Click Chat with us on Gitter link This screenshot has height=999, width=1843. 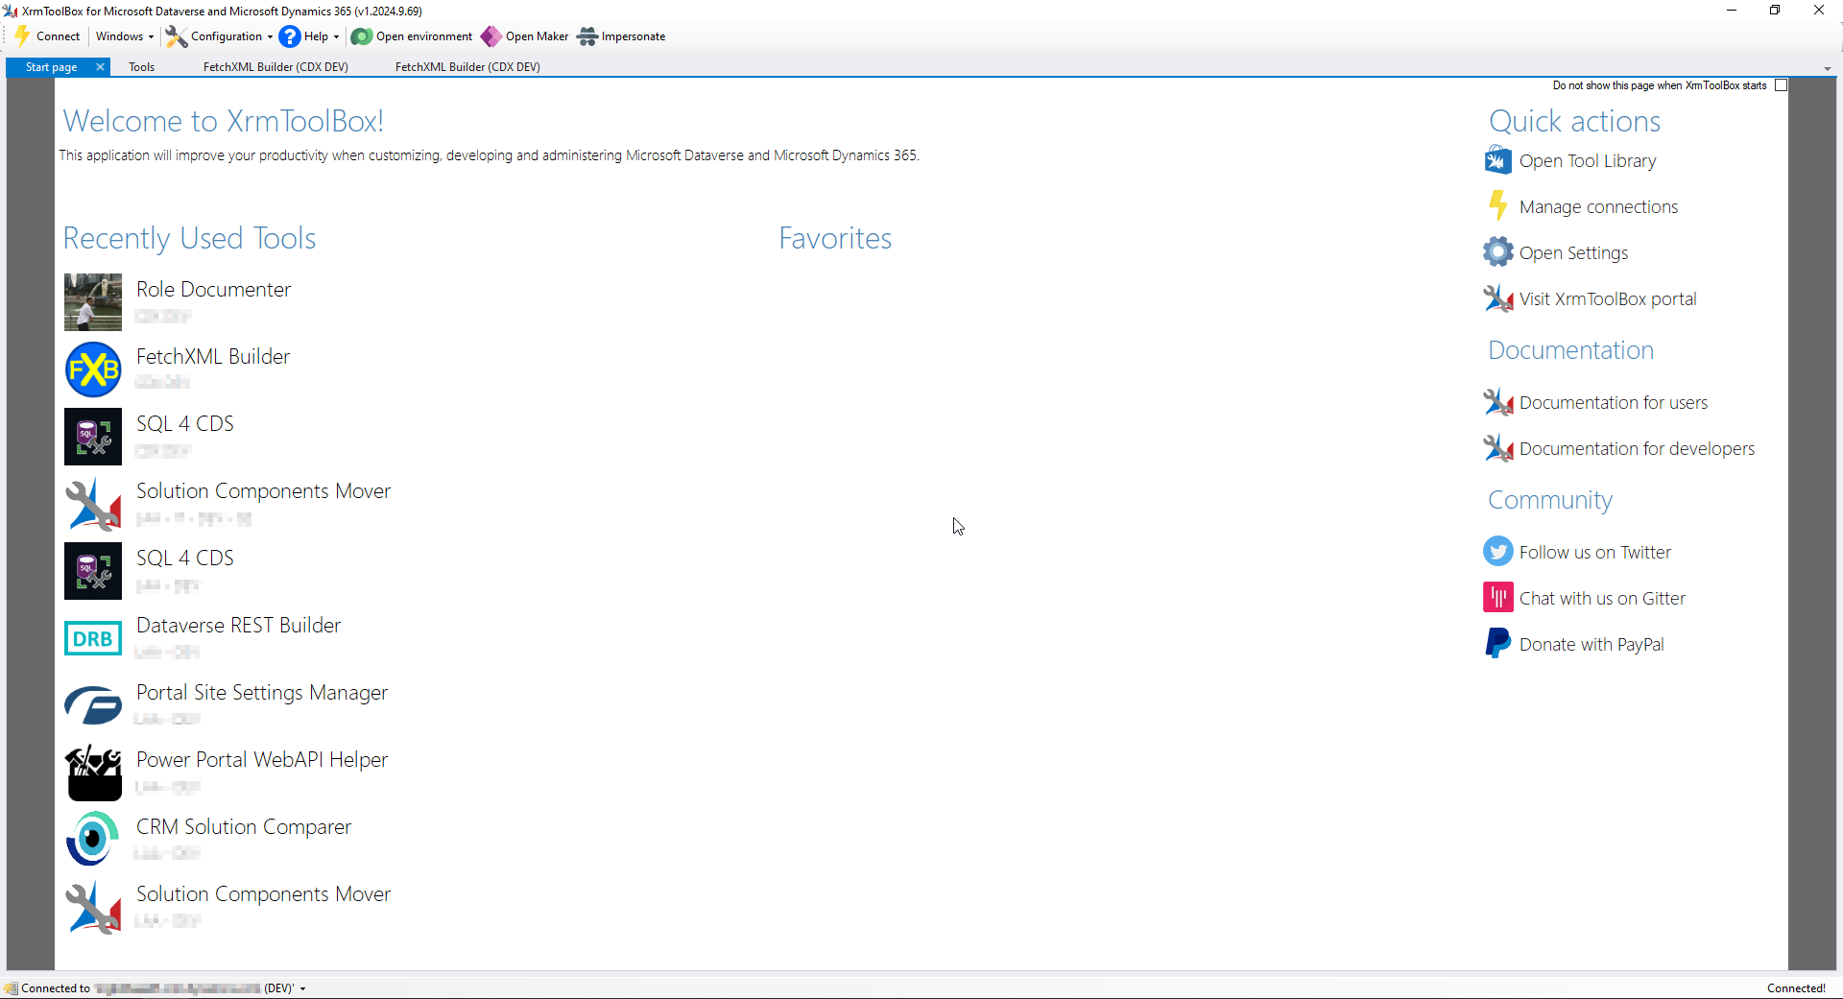tap(1602, 598)
